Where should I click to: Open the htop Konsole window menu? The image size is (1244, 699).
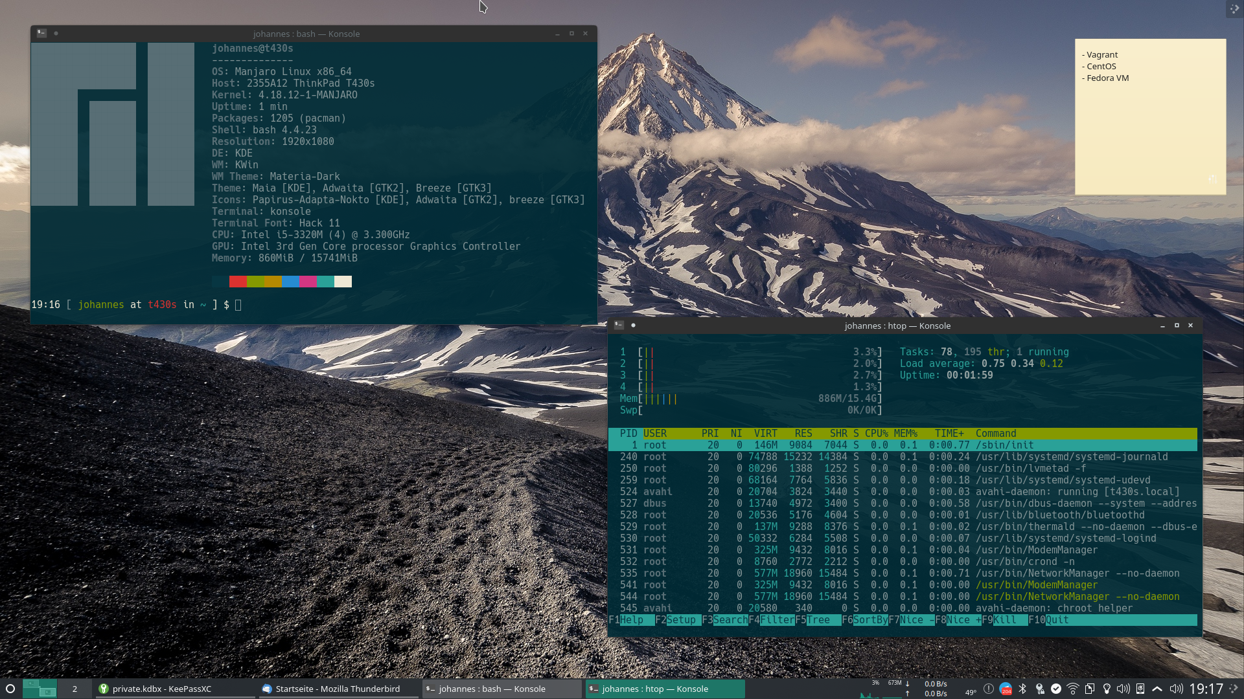[617, 326]
